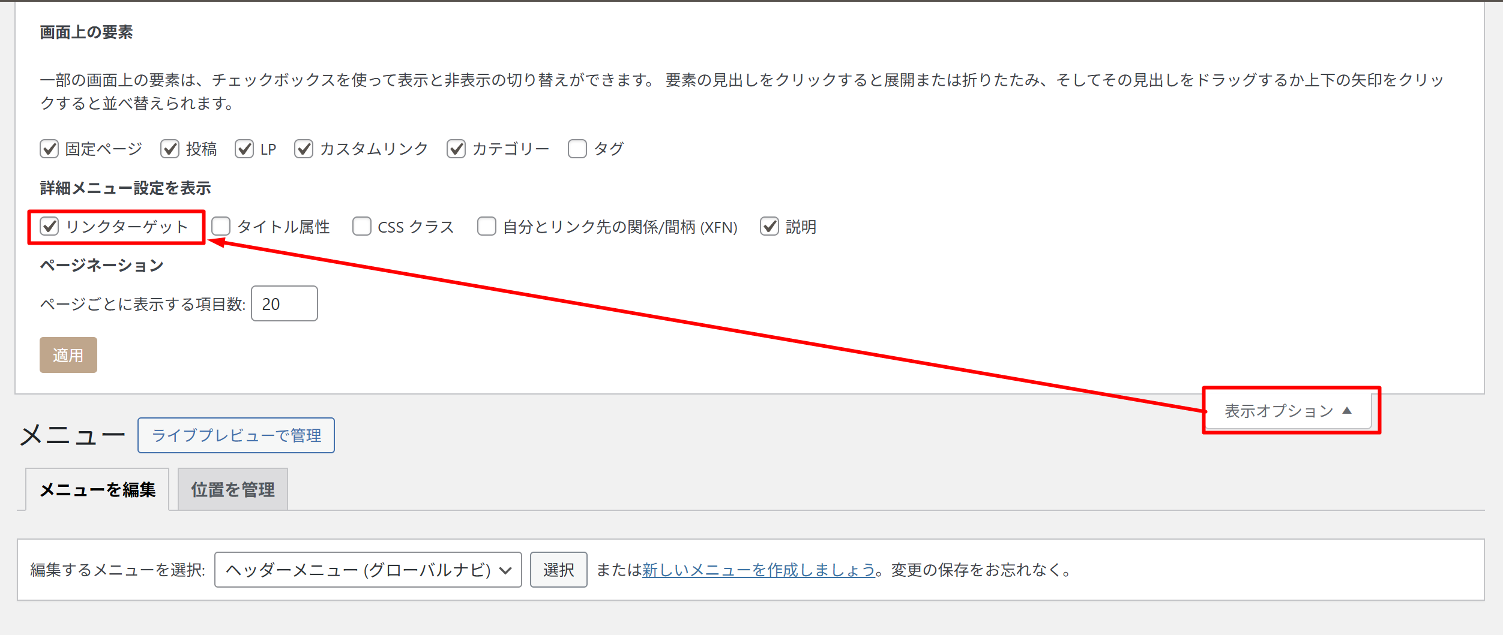1503x635 pixels.
Task: Uncheck the リンクターゲット checkbox
Action: click(x=49, y=227)
